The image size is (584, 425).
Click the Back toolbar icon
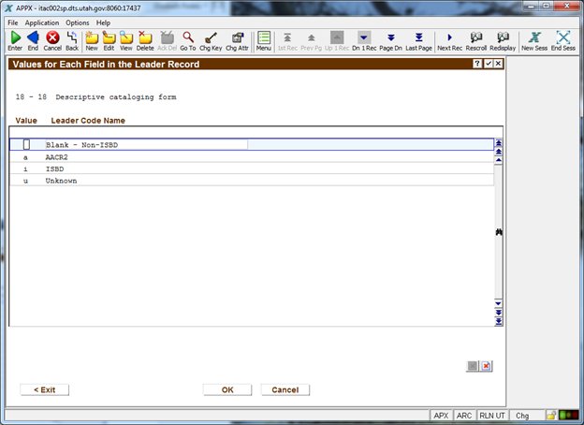tap(72, 40)
